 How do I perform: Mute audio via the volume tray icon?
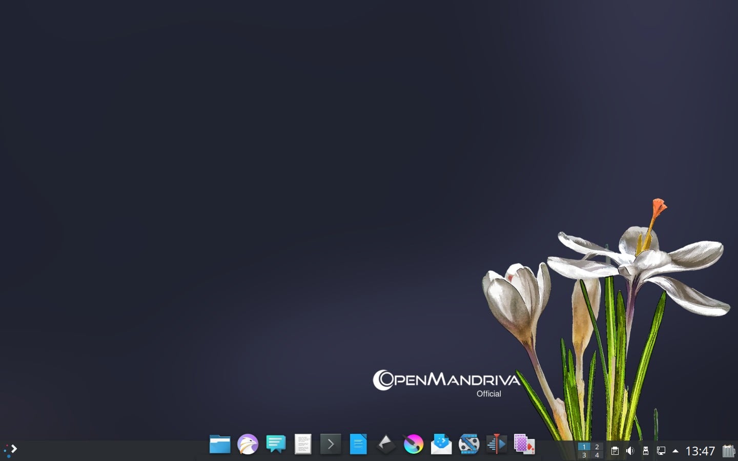tap(630, 451)
